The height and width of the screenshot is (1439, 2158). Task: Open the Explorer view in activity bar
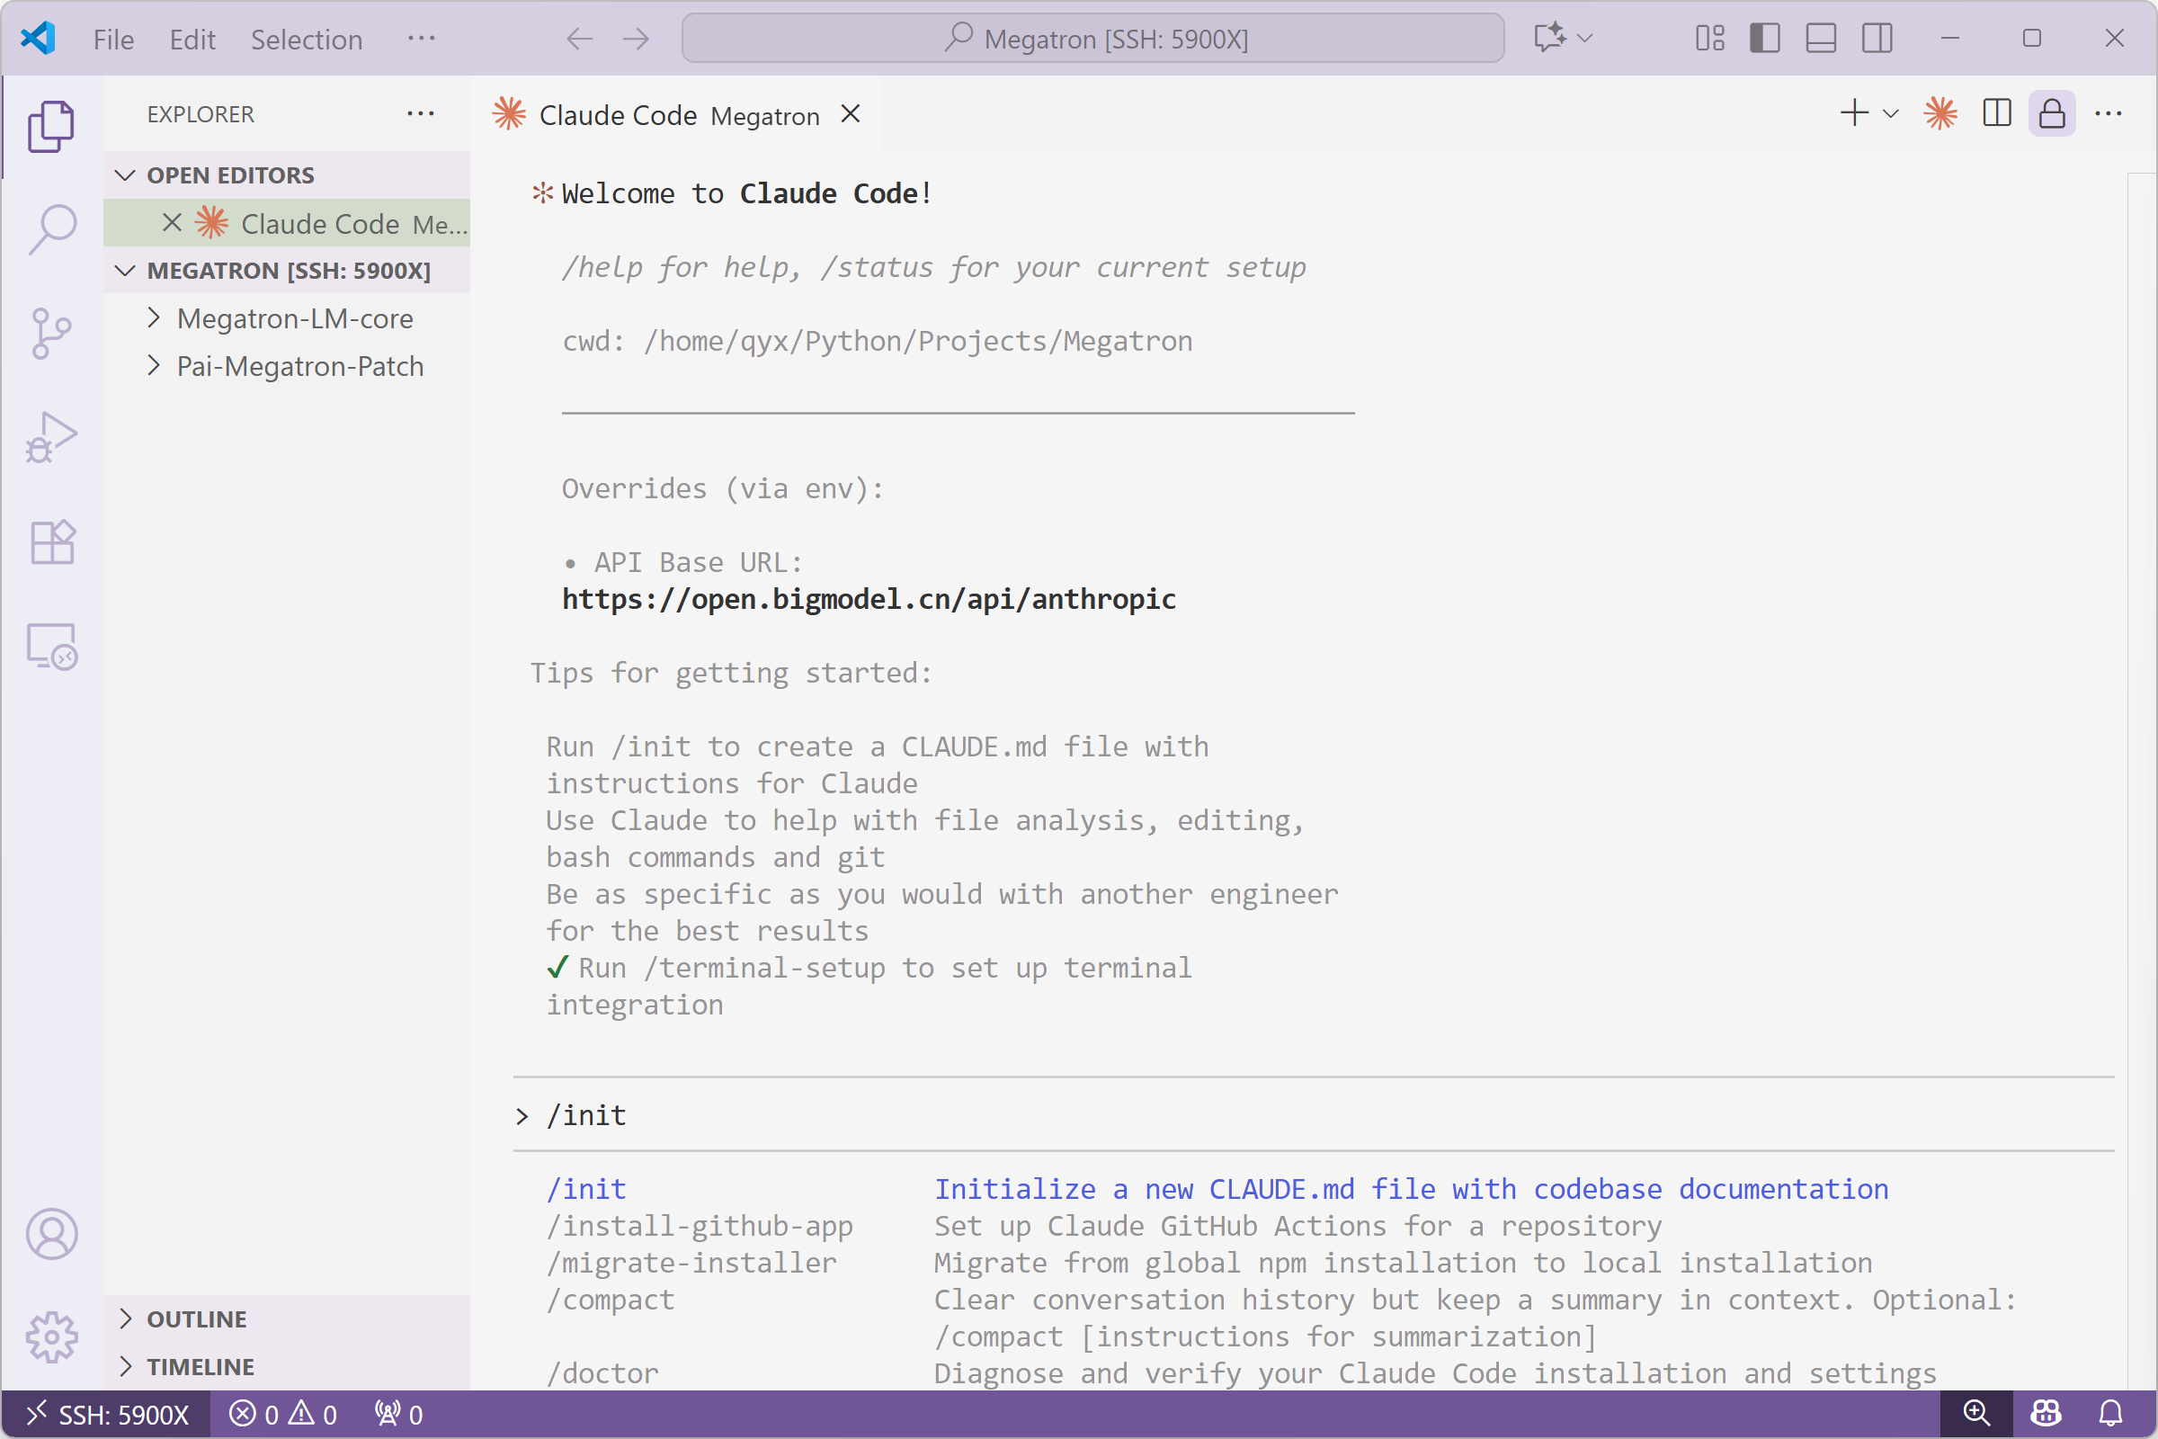pyautogui.click(x=51, y=126)
